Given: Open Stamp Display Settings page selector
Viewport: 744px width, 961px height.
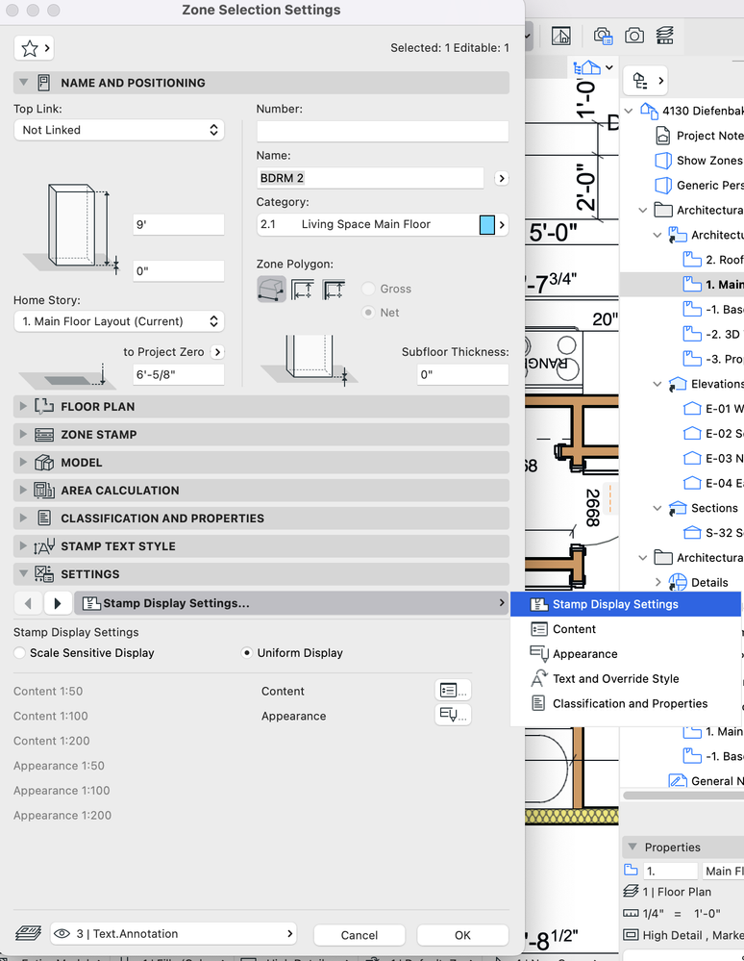Looking at the screenshot, I should (291, 603).
